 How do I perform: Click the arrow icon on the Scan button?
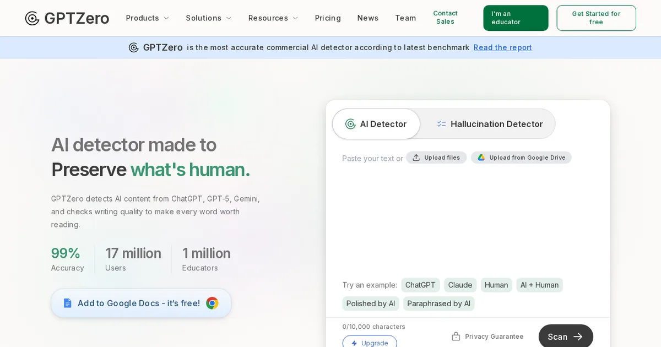click(578, 337)
